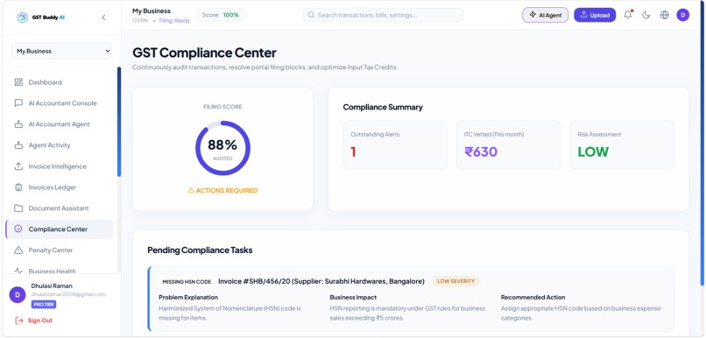Click the Business Health pulse icon
Screen dimensions: 706x338
pyautogui.click(x=18, y=271)
